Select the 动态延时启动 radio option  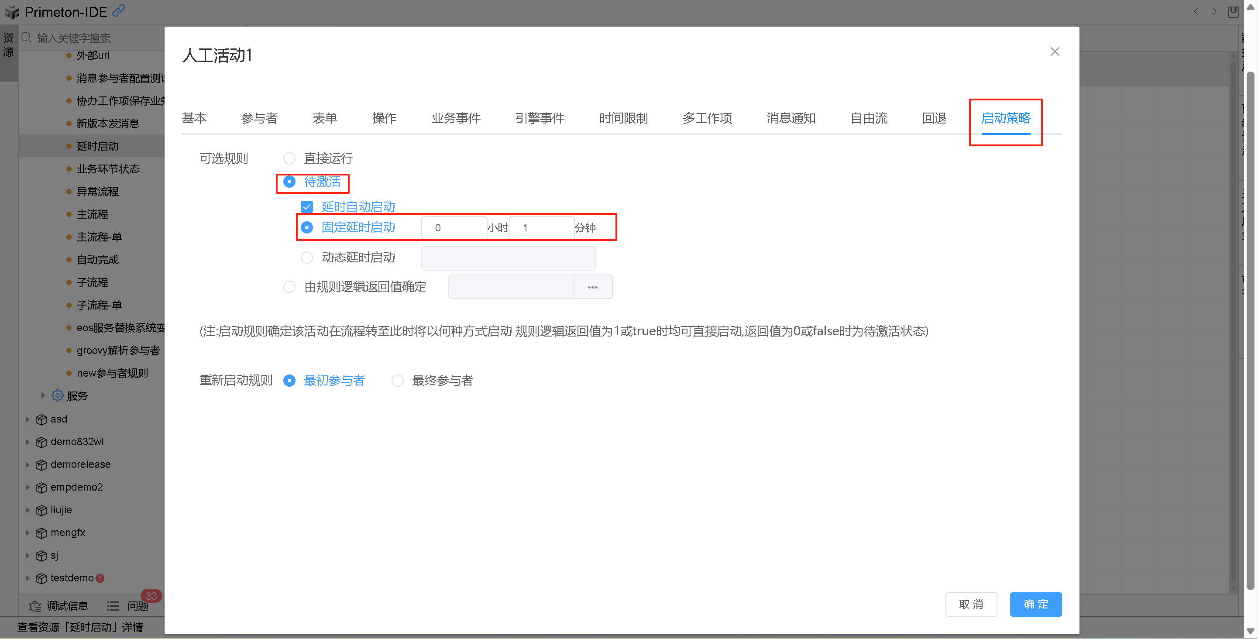(307, 257)
